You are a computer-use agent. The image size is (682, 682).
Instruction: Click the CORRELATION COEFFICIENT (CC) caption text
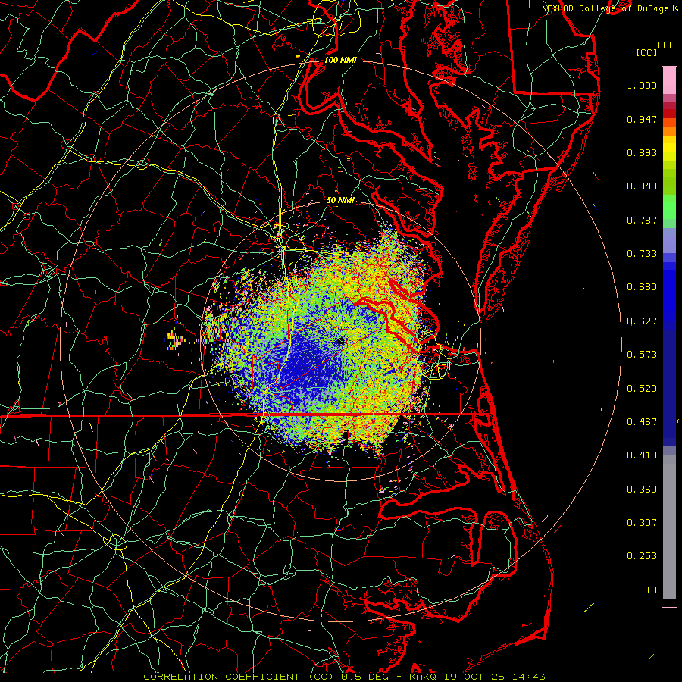[239, 677]
